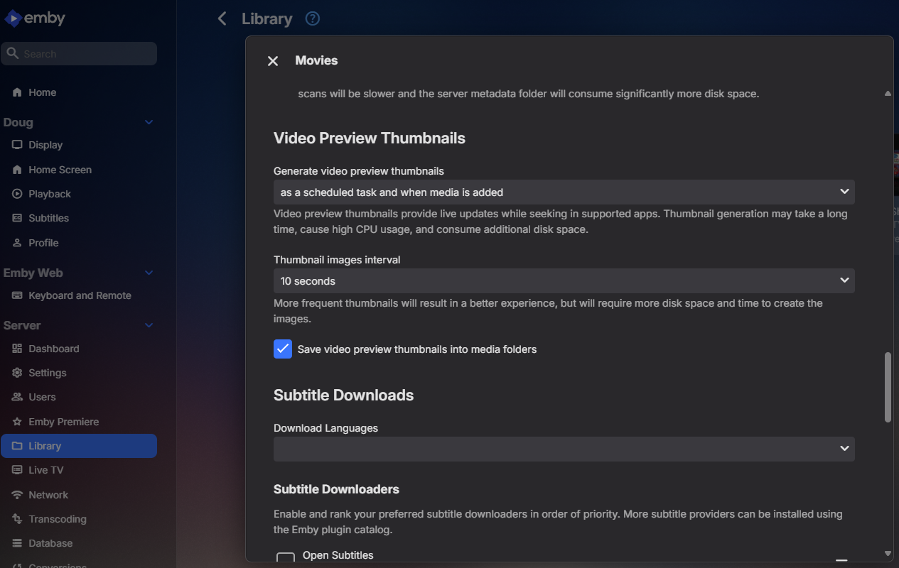
Task: Open the Generate video preview thumbnails dropdown
Action: pos(564,192)
